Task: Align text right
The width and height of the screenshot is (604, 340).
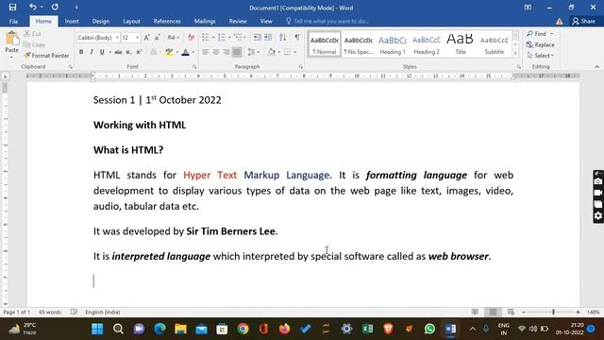Action: click(x=226, y=52)
